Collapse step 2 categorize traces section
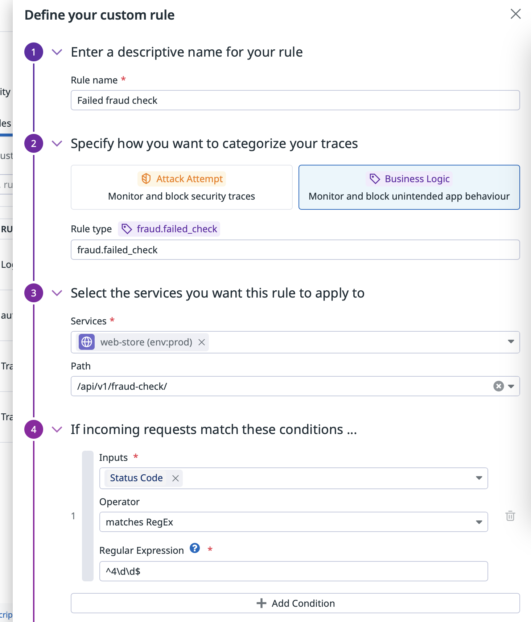The image size is (531, 622). 57,144
